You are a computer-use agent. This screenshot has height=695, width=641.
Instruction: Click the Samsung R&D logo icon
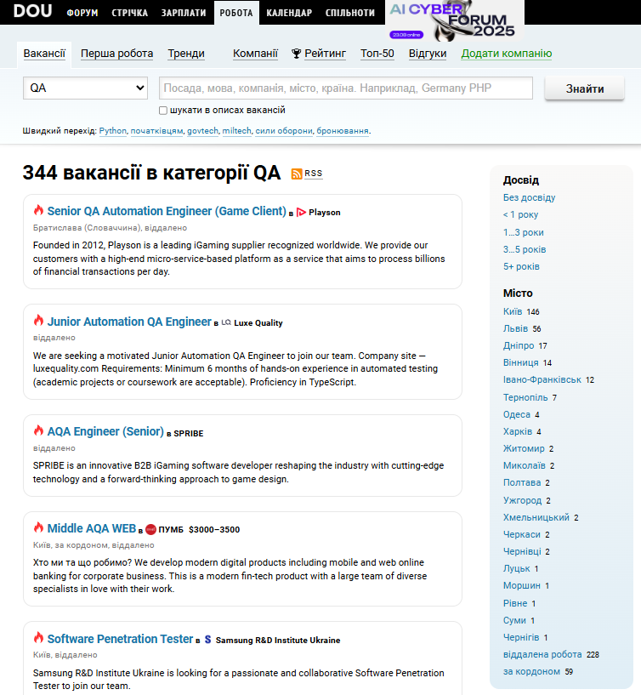click(x=207, y=640)
